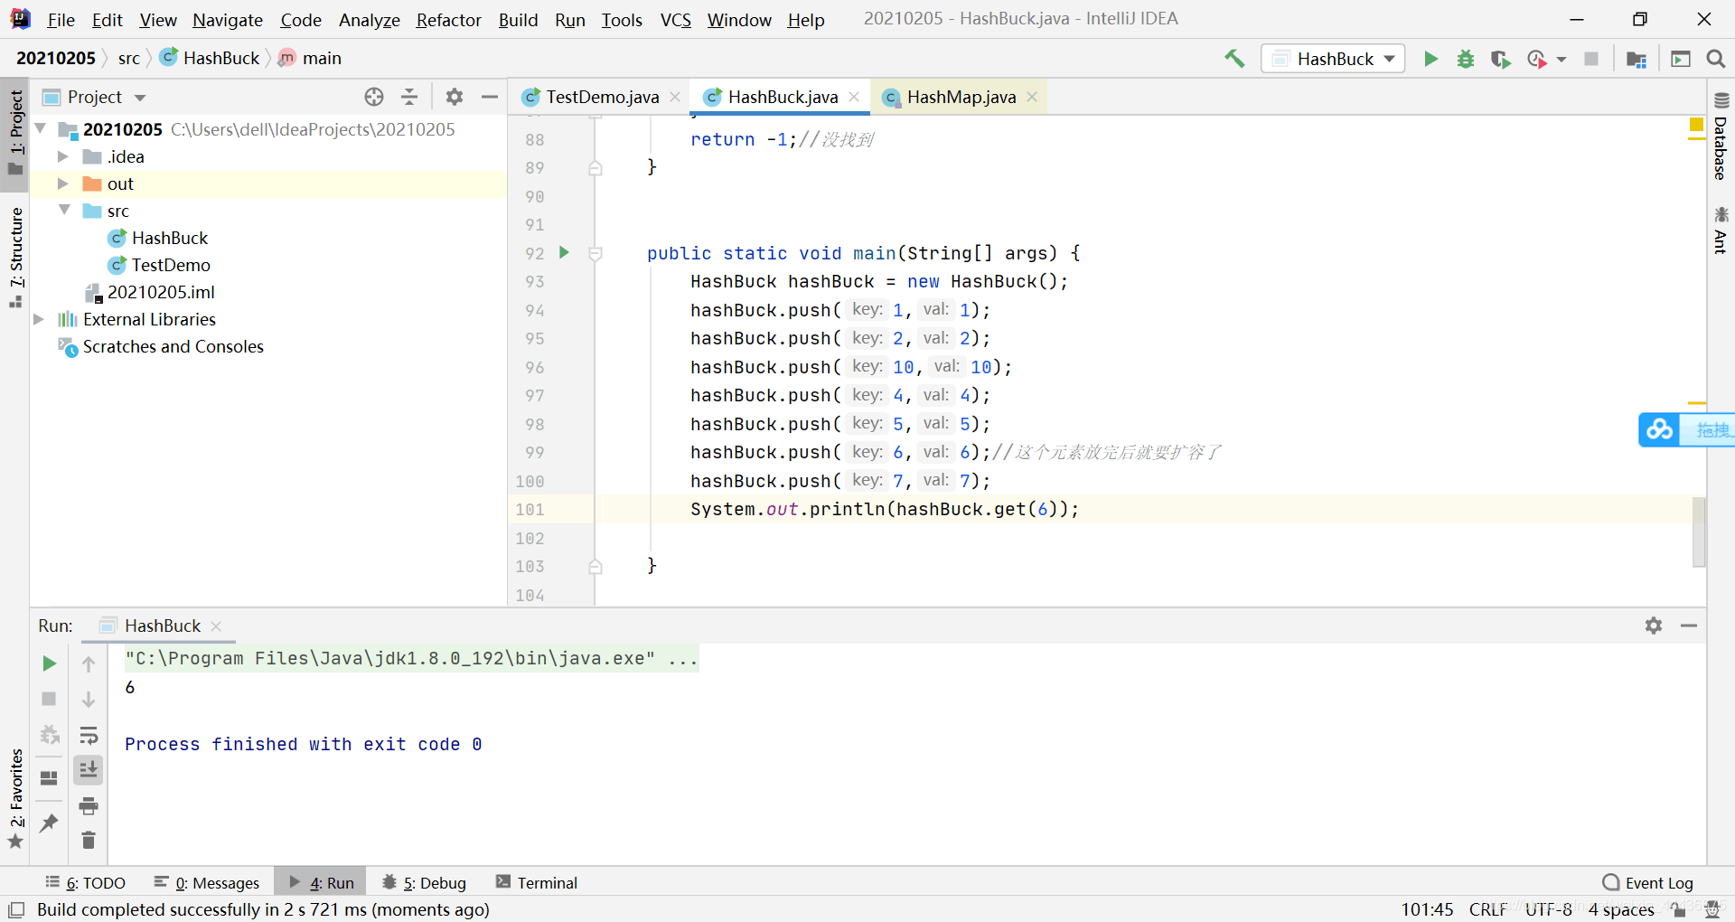
Task: Pin the Run tab with pin icon
Action: click(49, 823)
